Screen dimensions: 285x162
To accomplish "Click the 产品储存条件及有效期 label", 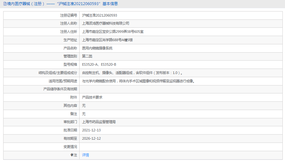I will coord(60,89).
